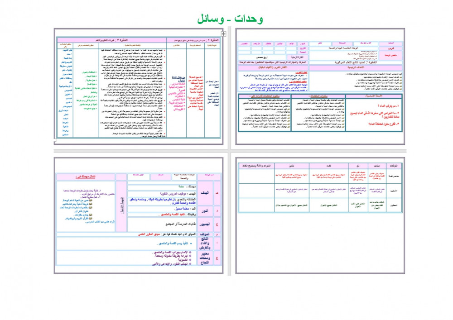
Task: Click the الشواهد والأدلة ومجموع النقاط column header
Action: point(255,166)
